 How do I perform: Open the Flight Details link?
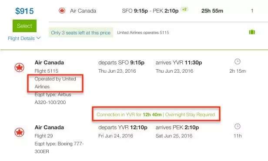click(21, 38)
